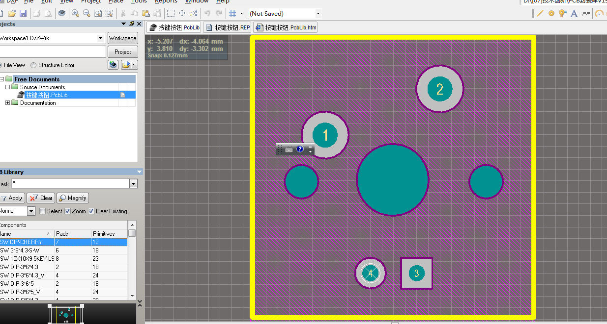Viewport: 607px width, 324px height.
Task: Toggle the Clear Existing checkbox
Action: (91, 211)
